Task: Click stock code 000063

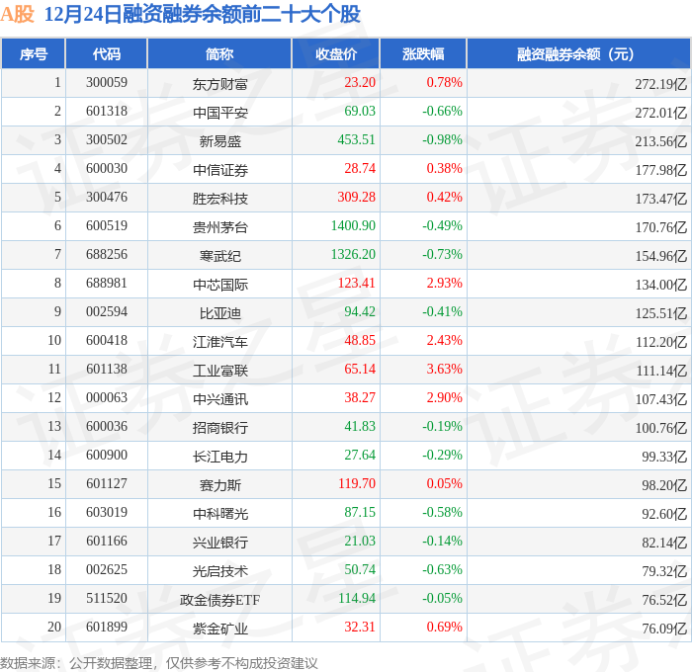Action: tap(107, 398)
